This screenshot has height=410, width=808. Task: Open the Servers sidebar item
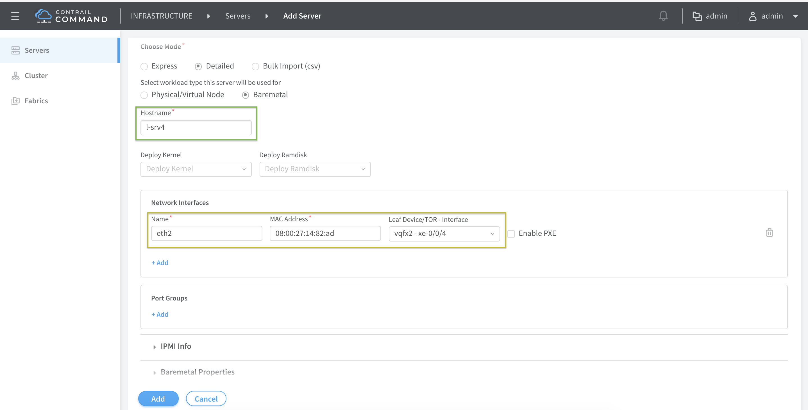[x=60, y=50]
